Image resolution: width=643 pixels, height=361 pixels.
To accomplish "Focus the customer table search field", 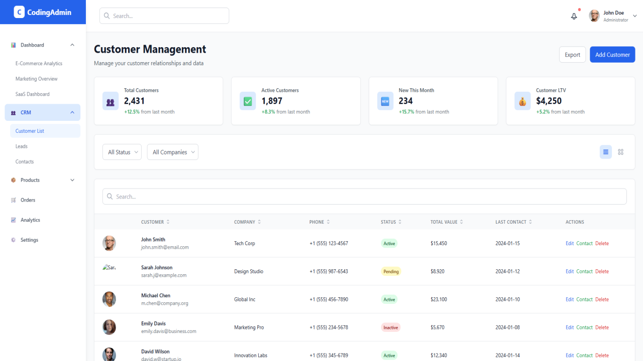I will (x=365, y=197).
